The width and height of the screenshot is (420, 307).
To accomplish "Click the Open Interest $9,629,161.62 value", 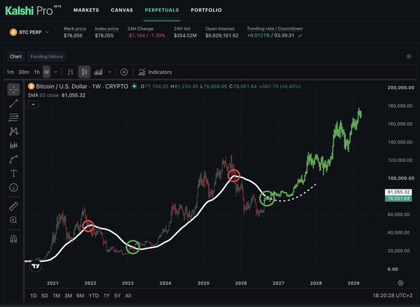I will click(222, 36).
